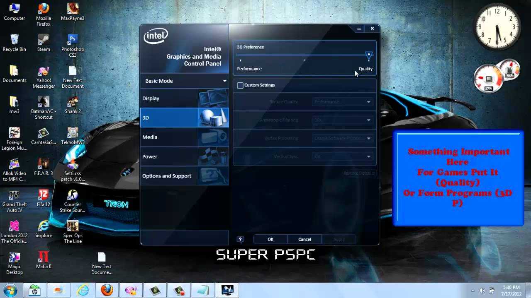Open the Windows Start menu
The height and width of the screenshot is (298, 531).
[x=10, y=290]
